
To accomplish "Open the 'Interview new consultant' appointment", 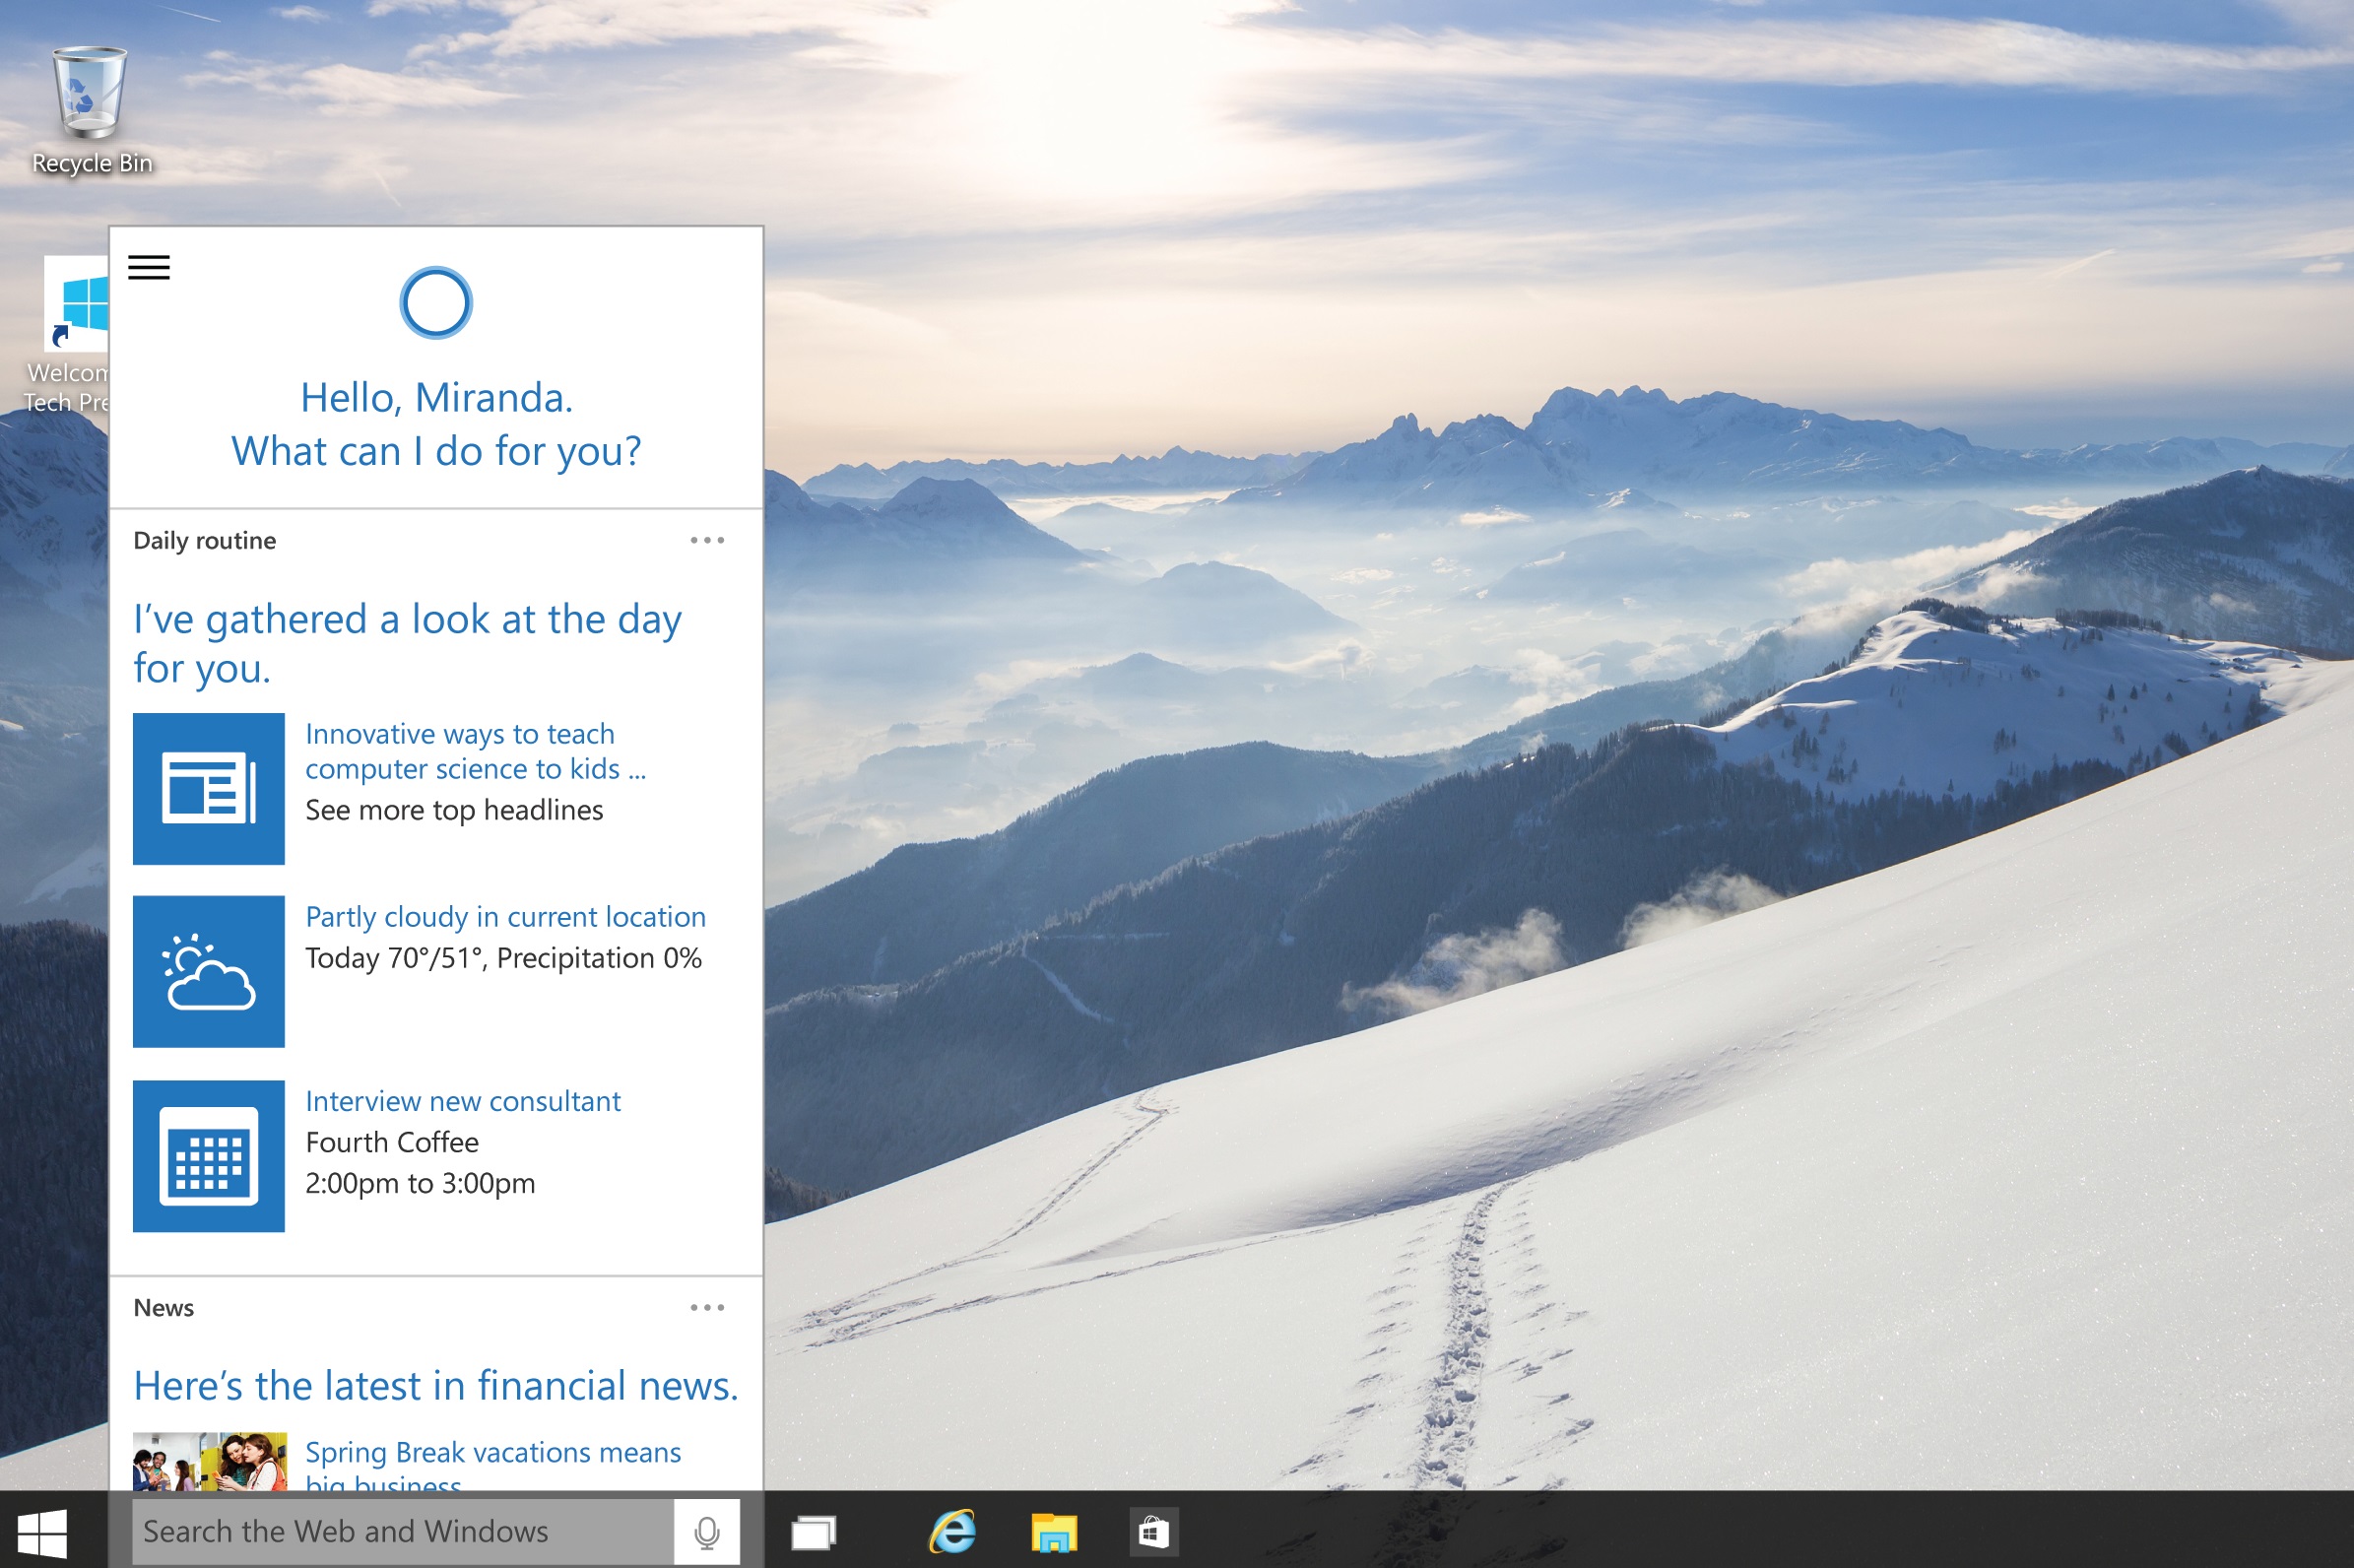I will click(x=463, y=1101).
